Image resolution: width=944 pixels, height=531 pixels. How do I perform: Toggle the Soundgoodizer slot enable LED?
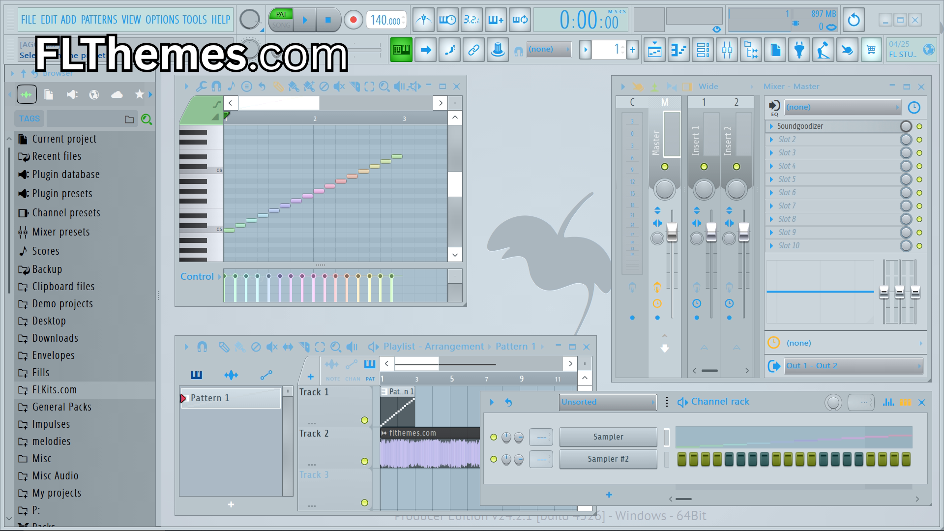919,126
